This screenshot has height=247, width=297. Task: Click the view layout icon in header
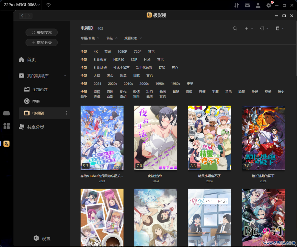tap(278, 28)
